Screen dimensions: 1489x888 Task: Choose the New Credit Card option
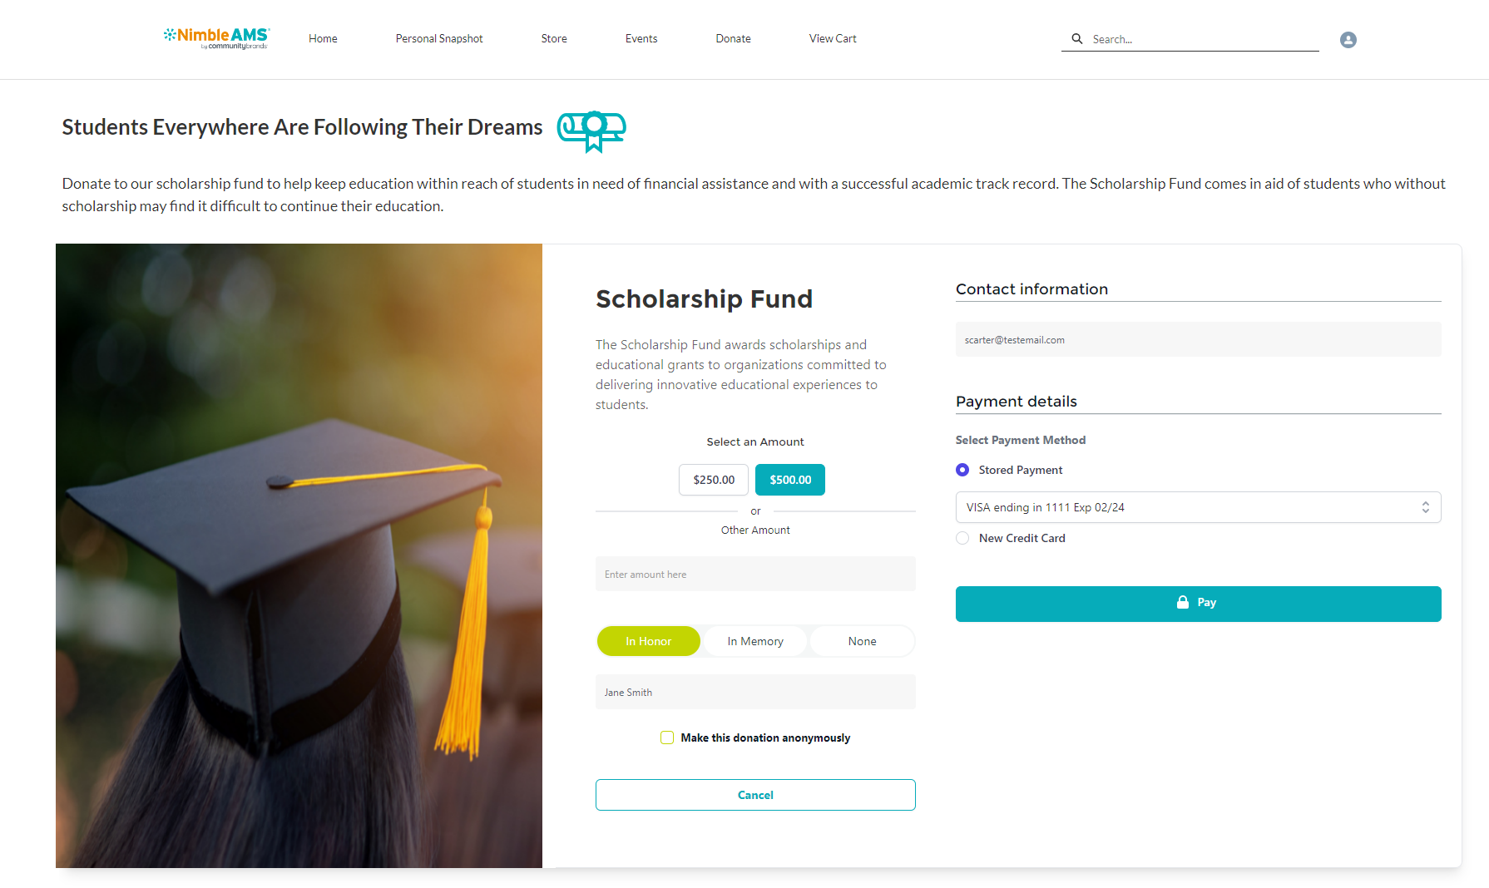[962, 538]
